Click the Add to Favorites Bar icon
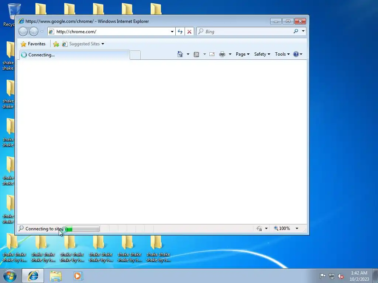 pyautogui.click(x=56, y=44)
